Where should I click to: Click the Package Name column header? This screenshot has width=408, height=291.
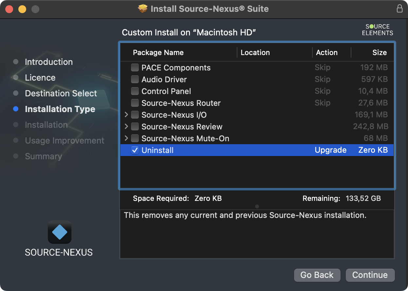158,53
